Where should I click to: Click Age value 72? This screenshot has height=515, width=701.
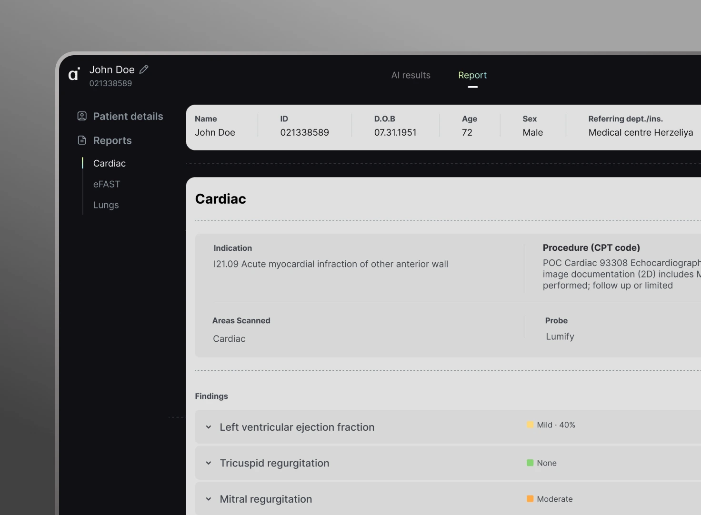467,132
